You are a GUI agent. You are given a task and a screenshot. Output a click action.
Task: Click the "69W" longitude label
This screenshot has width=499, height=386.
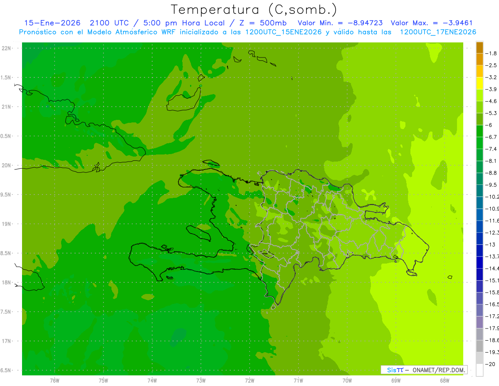396,381
